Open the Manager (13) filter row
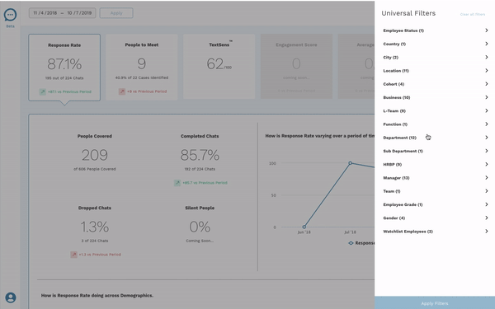Screen dimensions: 495x309 click(x=435, y=178)
